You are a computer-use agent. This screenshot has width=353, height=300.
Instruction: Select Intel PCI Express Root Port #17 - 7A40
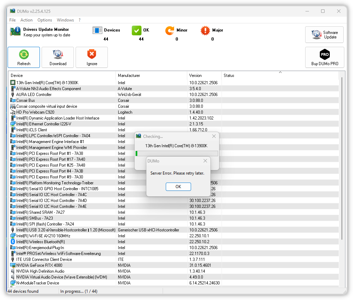pyautogui.click(x=51, y=159)
